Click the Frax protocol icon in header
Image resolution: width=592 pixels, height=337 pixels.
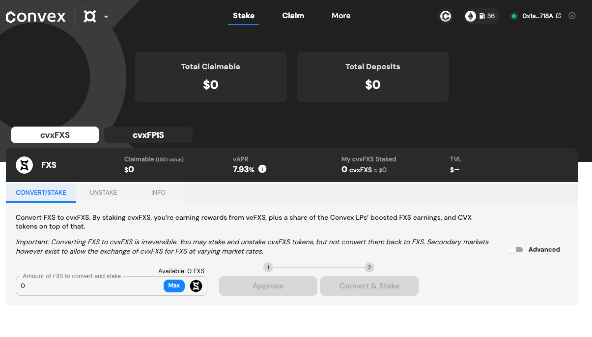pos(89,17)
